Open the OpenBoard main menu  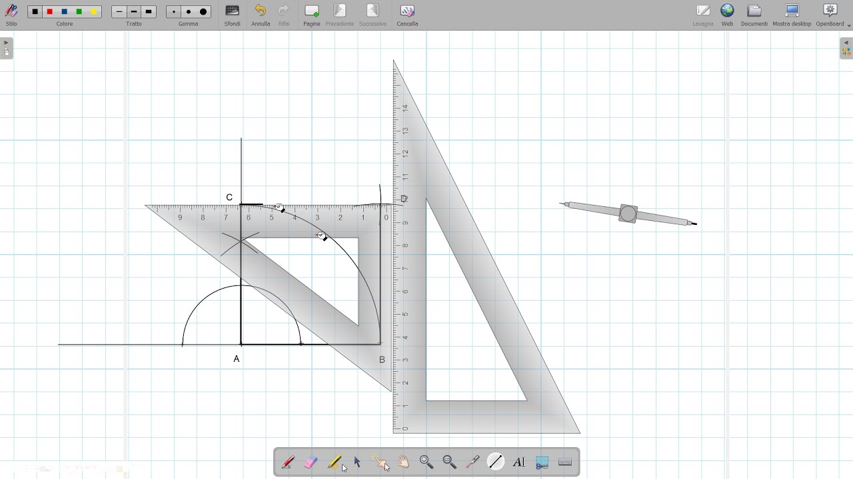coord(830,15)
